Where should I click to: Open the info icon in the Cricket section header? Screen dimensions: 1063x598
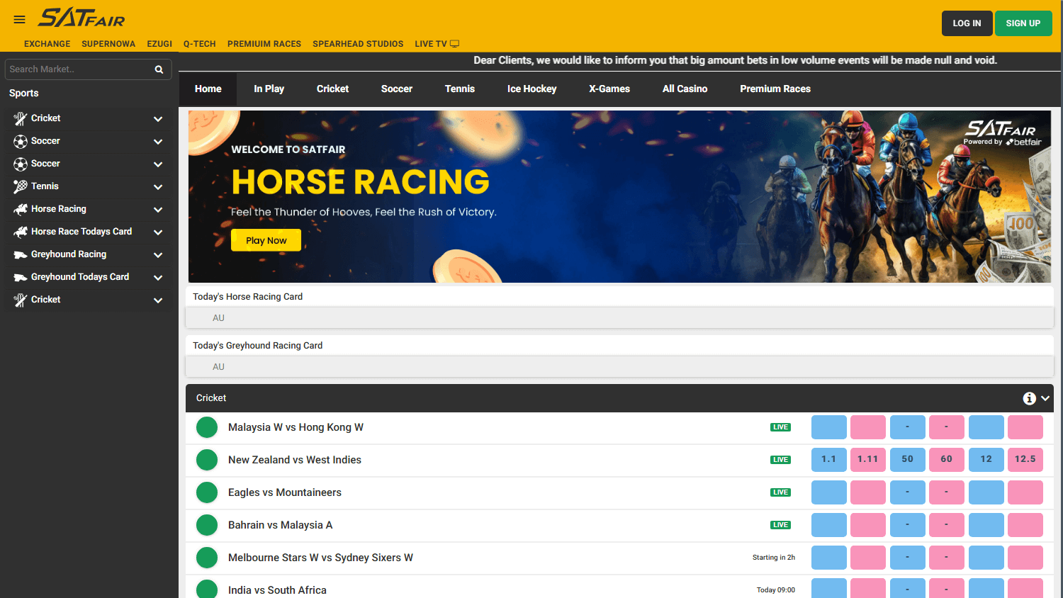(x=1029, y=398)
